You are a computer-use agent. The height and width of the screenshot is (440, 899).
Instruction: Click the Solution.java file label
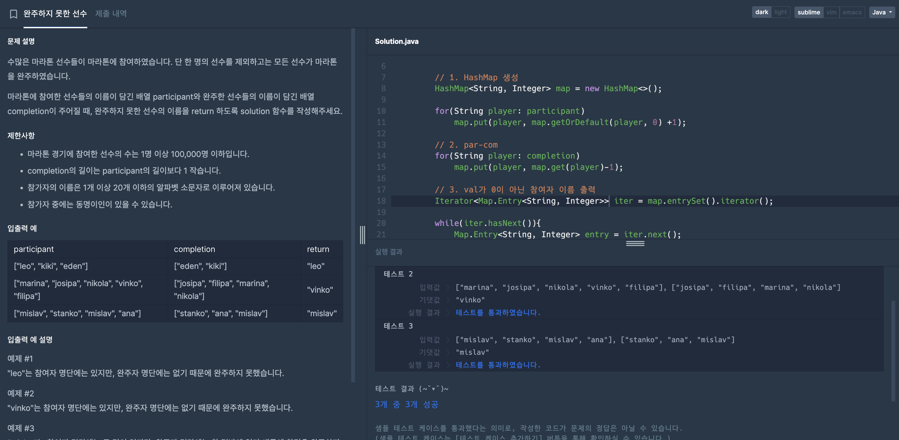pos(396,41)
